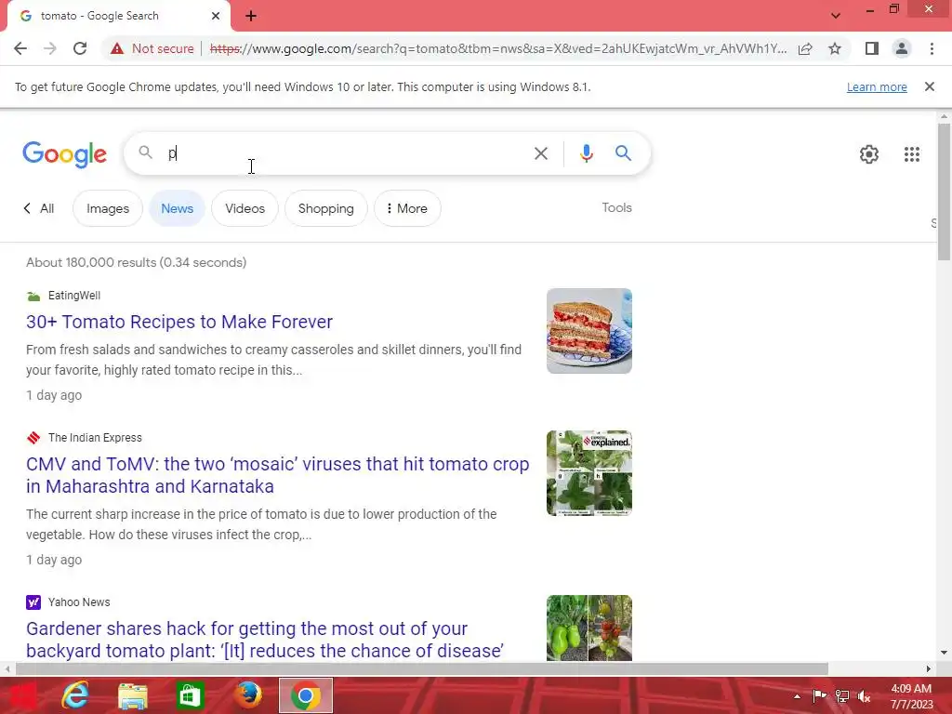952x714 pixels.
Task: Click the Chrome taskbar icon
Action: (x=305, y=695)
